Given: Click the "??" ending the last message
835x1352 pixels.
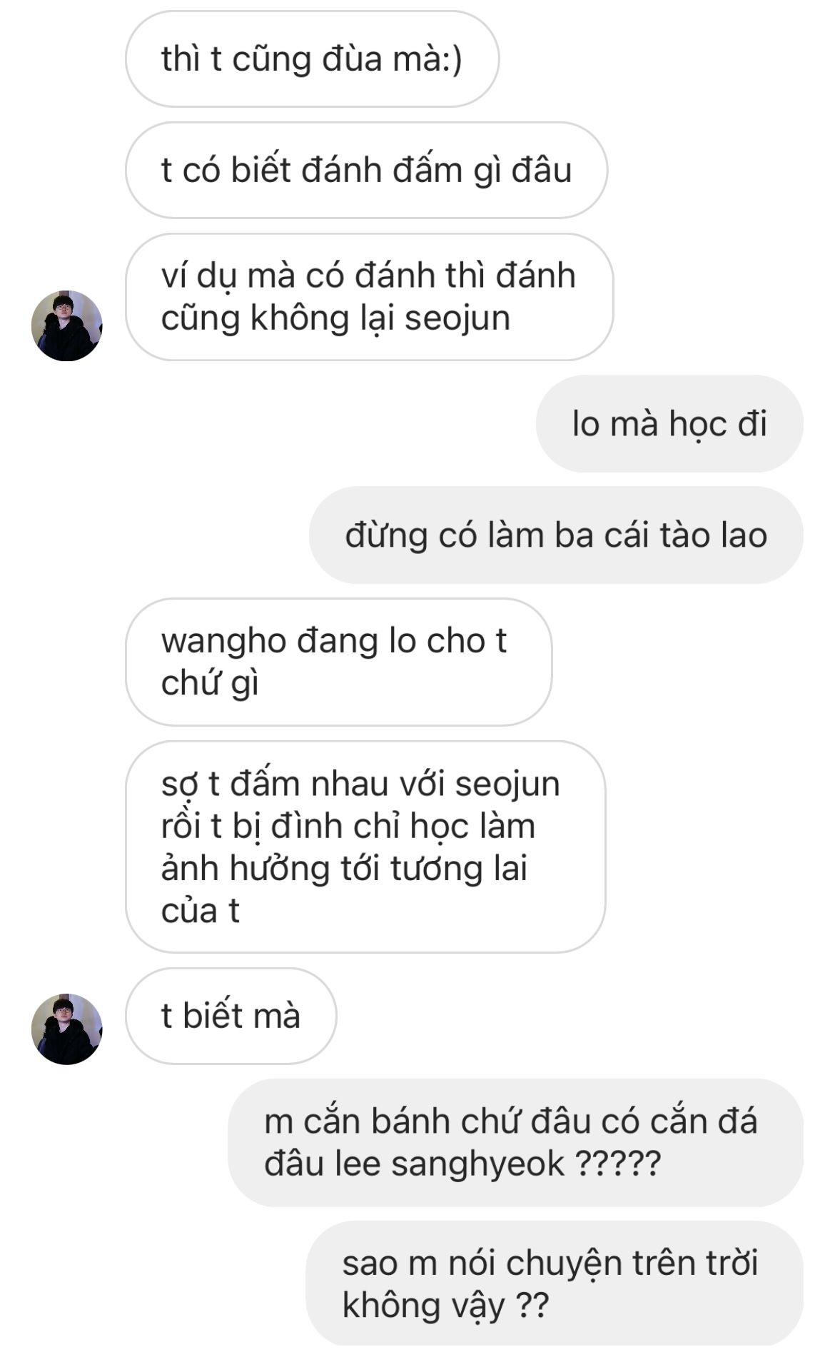Looking at the screenshot, I should pyautogui.click(x=532, y=1306).
